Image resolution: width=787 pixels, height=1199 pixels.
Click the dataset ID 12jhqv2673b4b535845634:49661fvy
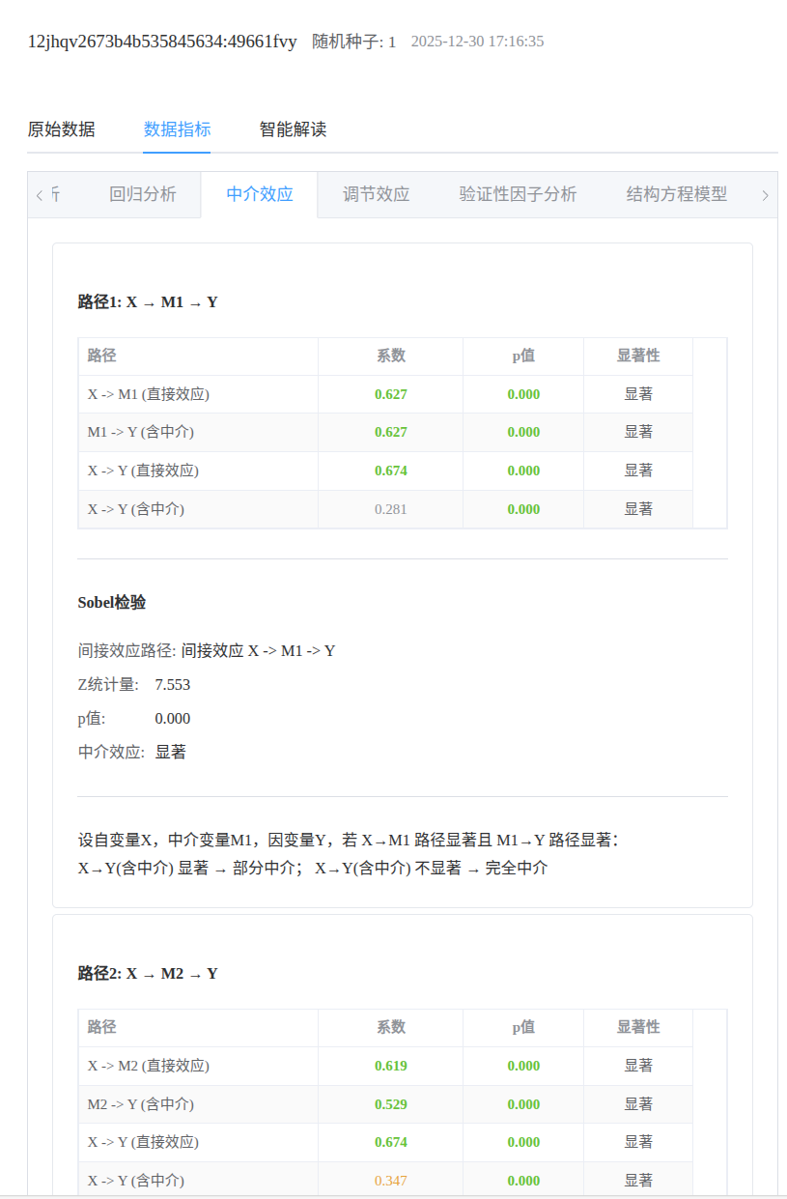click(160, 41)
